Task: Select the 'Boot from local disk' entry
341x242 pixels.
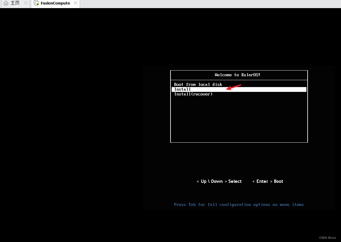Action: (x=198, y=84)
